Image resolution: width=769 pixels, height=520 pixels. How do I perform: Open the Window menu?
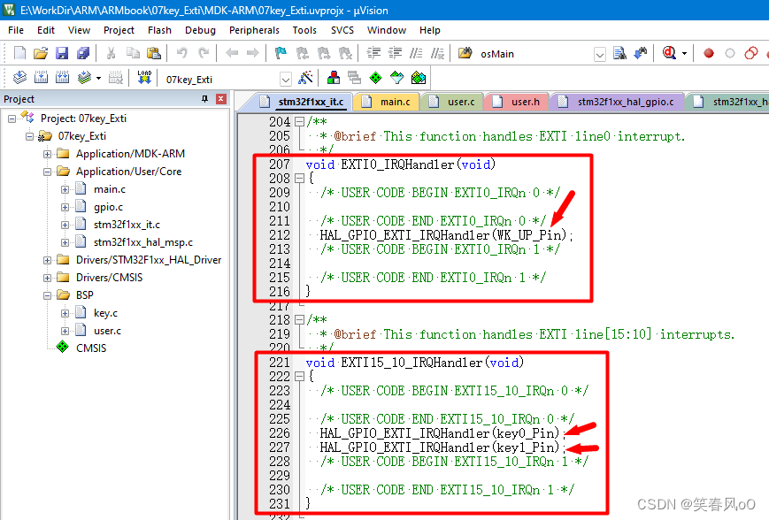pos(387,30)
